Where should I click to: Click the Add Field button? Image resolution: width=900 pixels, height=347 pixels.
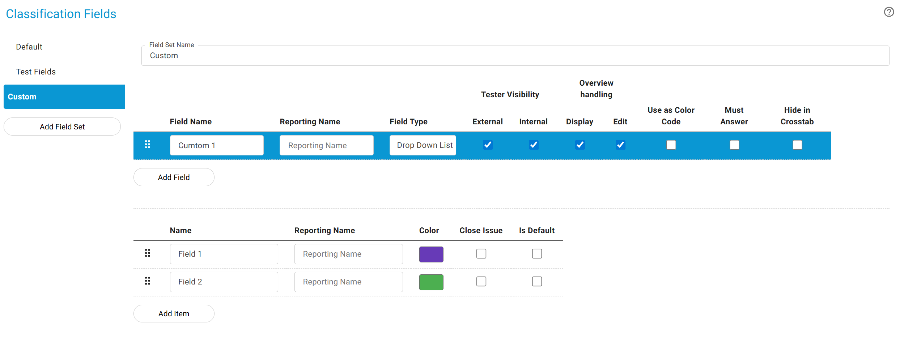coord(174,177)
